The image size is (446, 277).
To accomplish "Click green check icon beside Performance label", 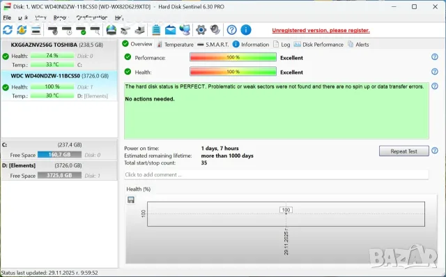I will pyautogui.click(x=128, y=57).
